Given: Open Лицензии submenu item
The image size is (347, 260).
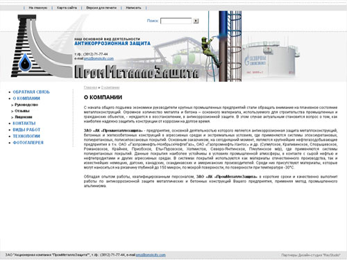Looking at the screenshot, I should point(24,117).
